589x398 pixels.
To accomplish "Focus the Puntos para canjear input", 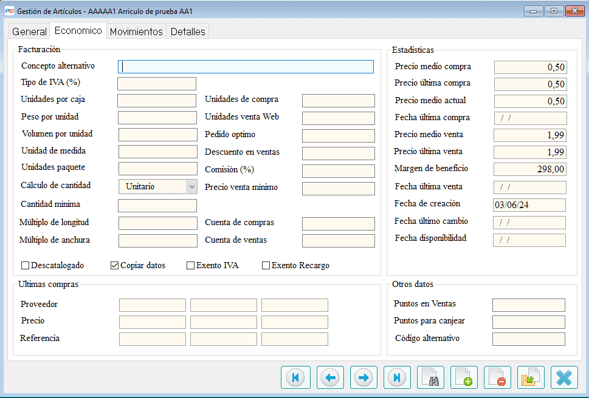I will tap(529, 322).
